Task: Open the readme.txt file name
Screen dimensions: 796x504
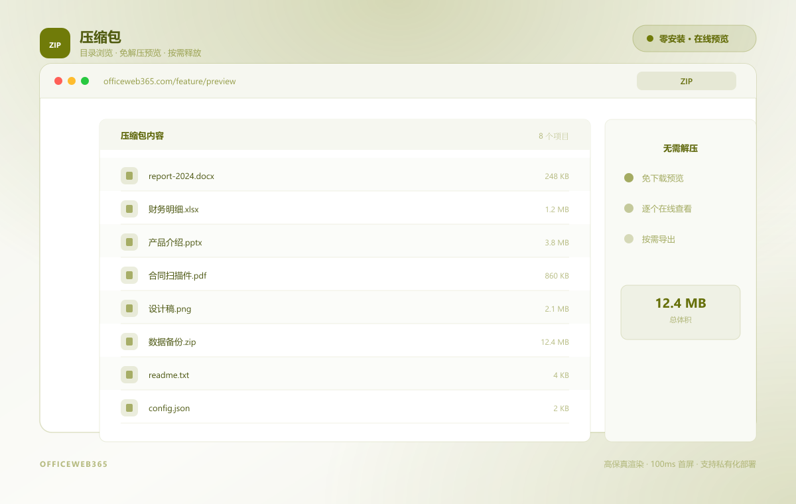Action: point(168,375)
